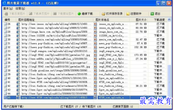174x110 pixels.
Task: Click the browser icon in row 35
Action: [x=18, y=59]
